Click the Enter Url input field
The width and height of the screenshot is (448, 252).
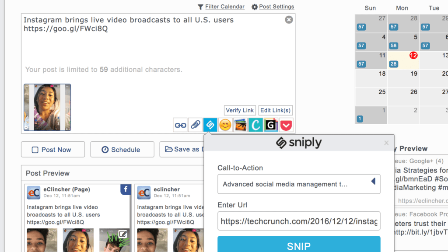(x=298, y=221)
